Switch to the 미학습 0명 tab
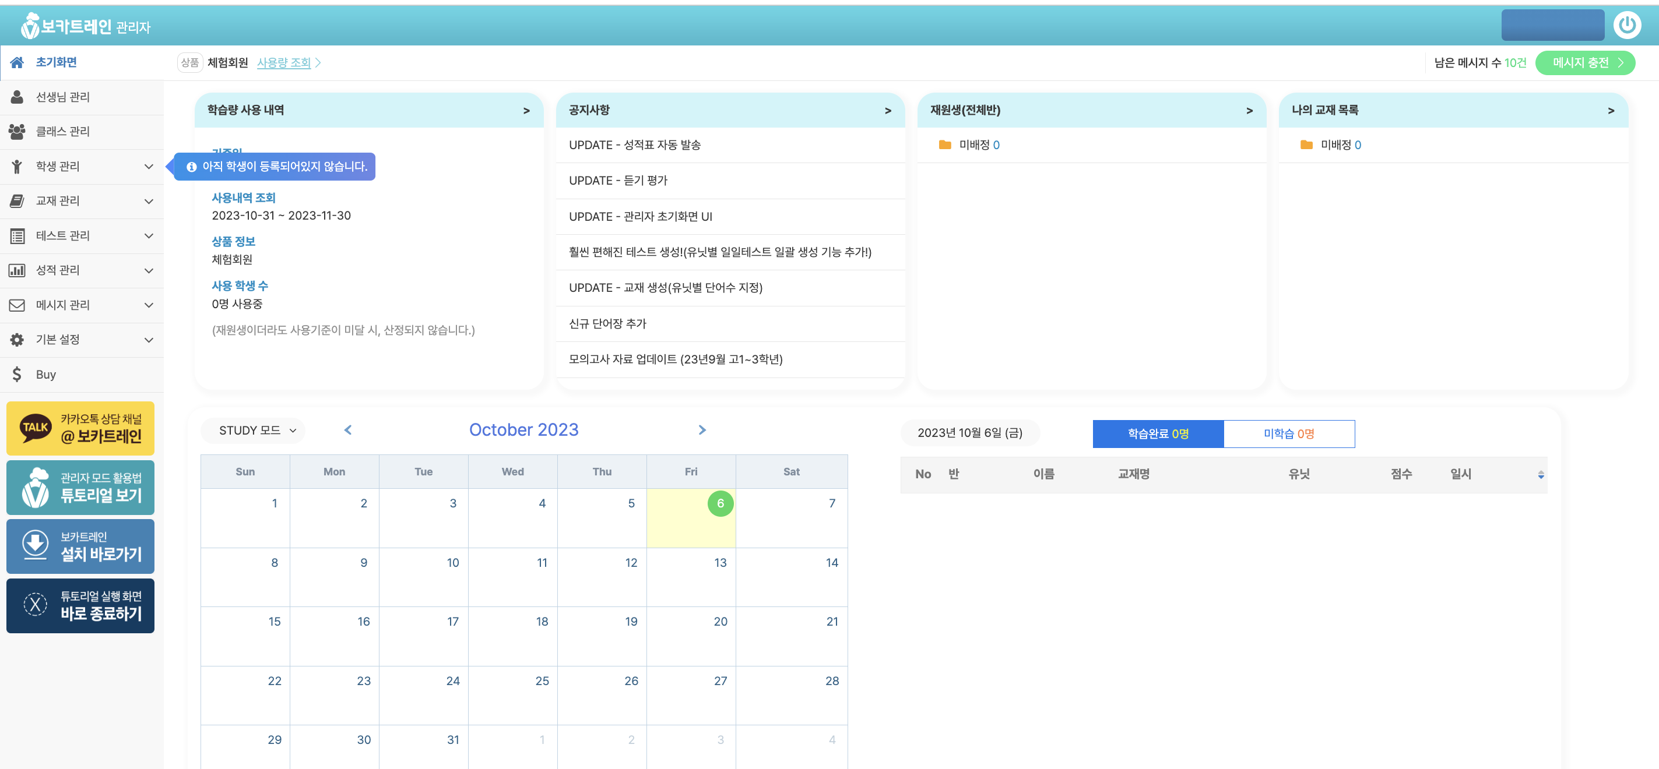The image size is (1659, 769). point(1289,434)
